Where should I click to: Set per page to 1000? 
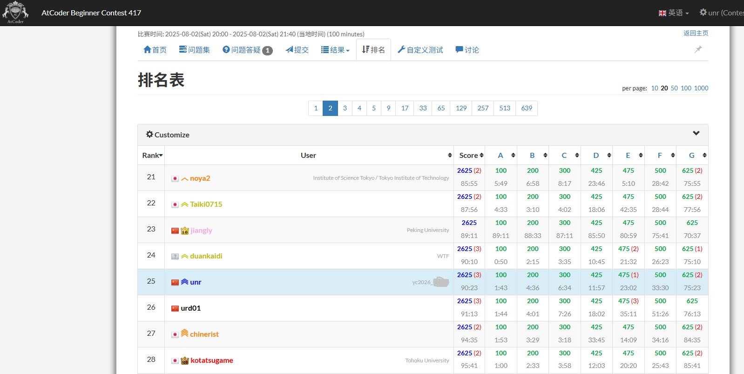701,88
